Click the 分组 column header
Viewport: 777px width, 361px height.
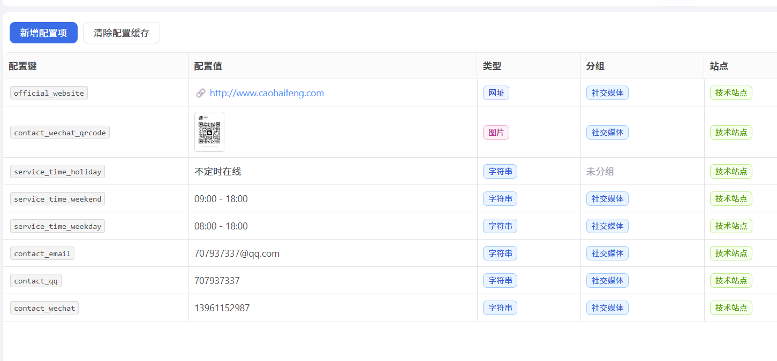[595, 66]
